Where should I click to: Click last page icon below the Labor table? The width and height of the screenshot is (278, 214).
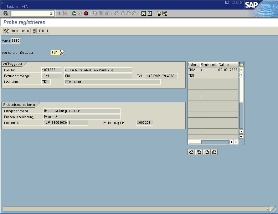coord(214,152)
